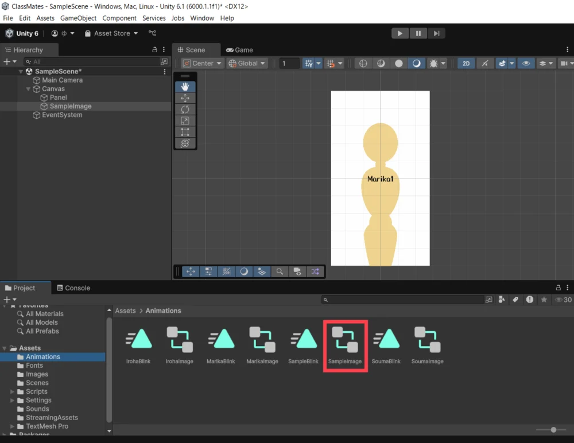Select the Rect transform tool
This screenshot has height=443, width=574.
pos(185,132)
